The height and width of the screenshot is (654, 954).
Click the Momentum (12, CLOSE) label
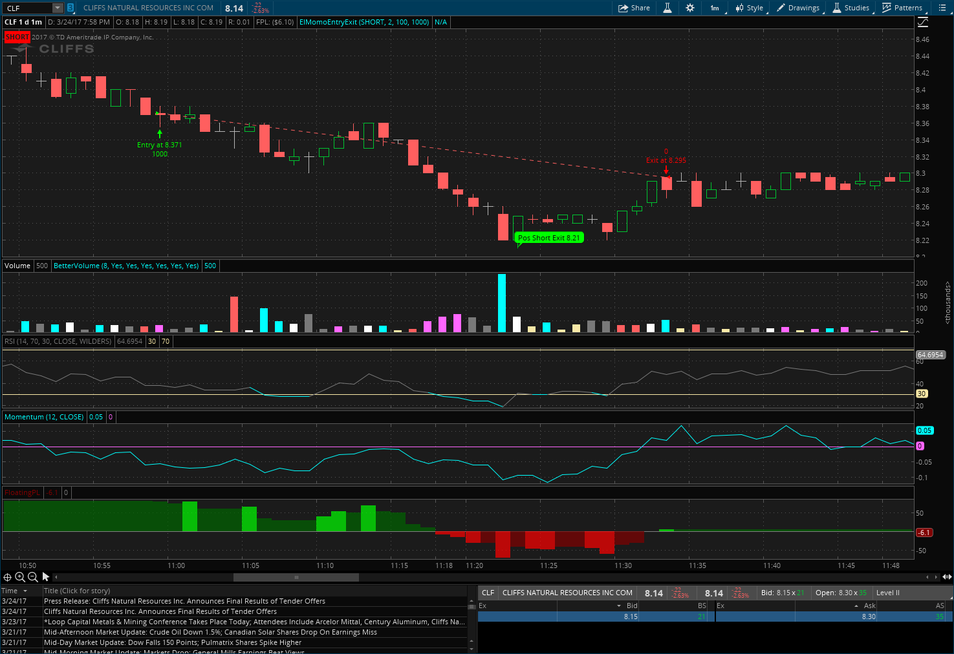(44, 417)
